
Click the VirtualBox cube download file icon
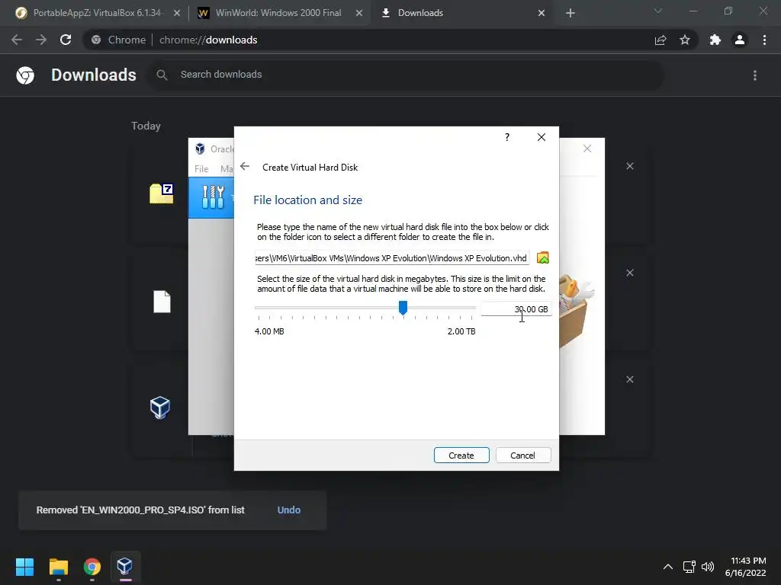(x=160, y=408)
